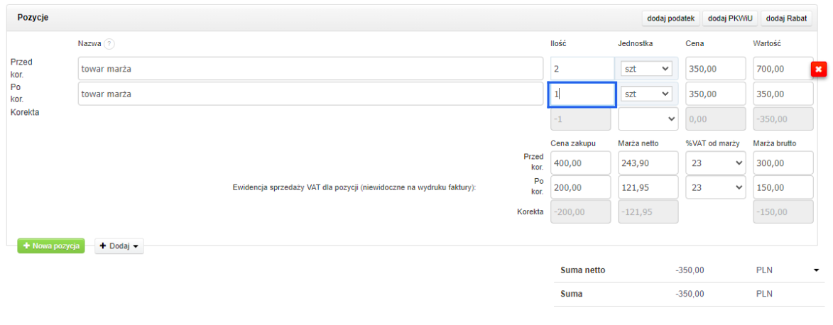The width and height of the screenshot is (833, 325).
Task: Open the Dodaj dropdown button
Action: [x=119, y=246]
